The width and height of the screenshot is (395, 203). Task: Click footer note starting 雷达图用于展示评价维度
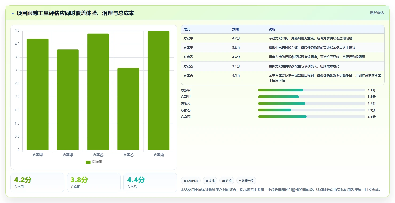click(281, 190)
